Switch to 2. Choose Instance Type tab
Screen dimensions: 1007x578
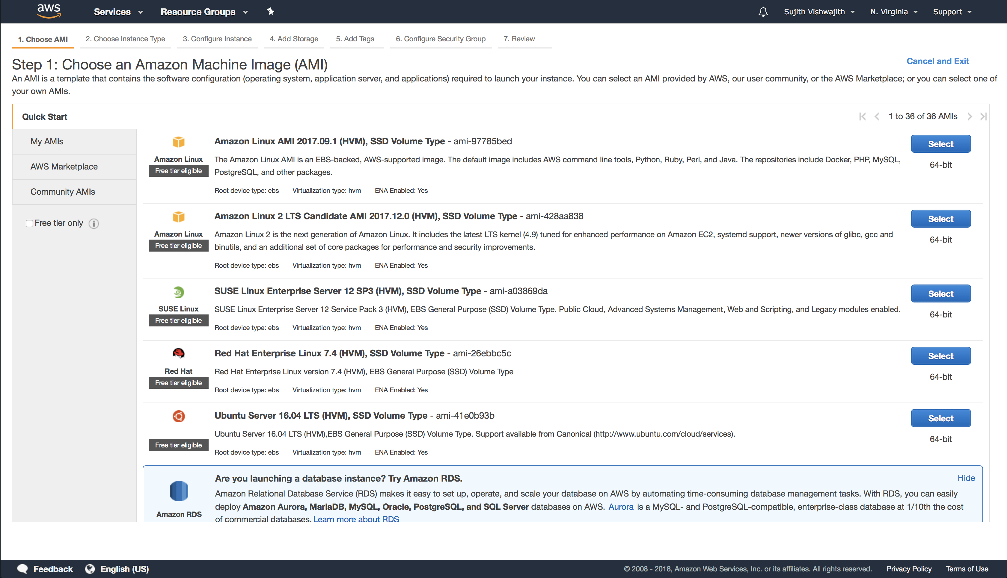(x=125, y=39)
